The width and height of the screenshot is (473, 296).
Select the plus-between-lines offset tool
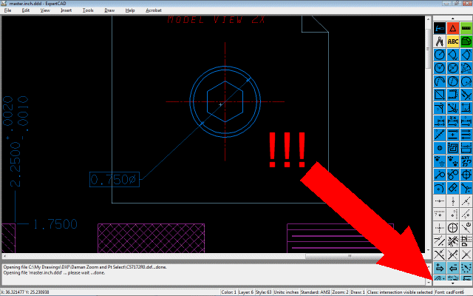coord(453,135)
